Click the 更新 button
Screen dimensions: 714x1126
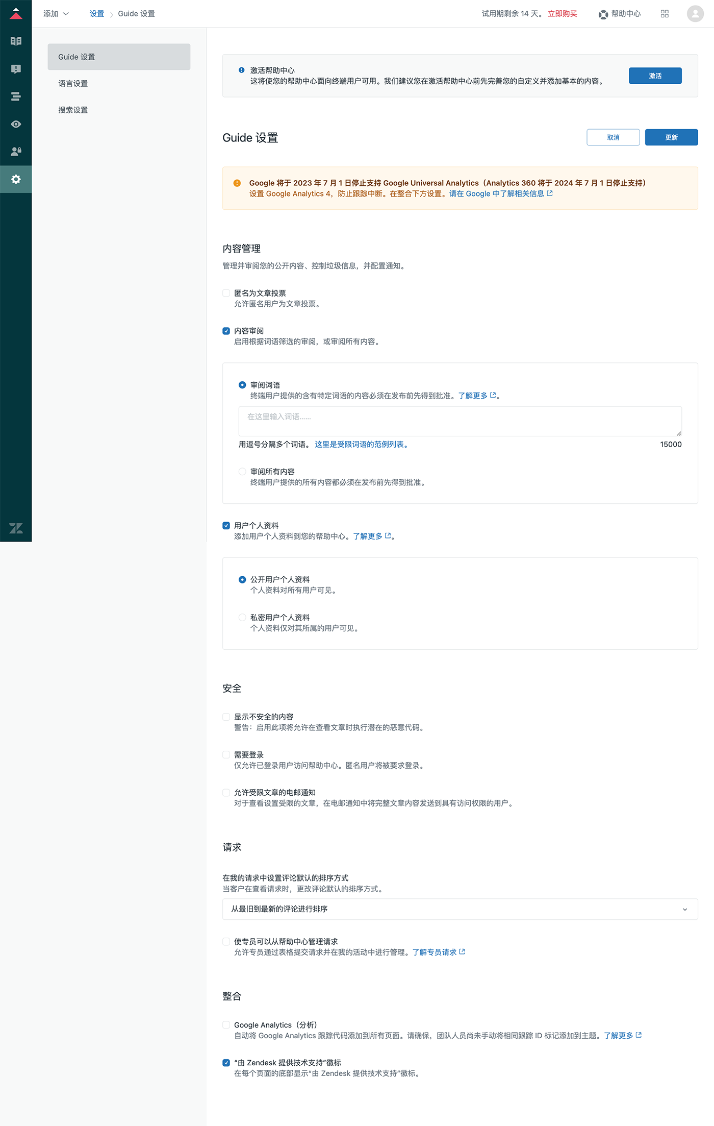pos(671,137)
